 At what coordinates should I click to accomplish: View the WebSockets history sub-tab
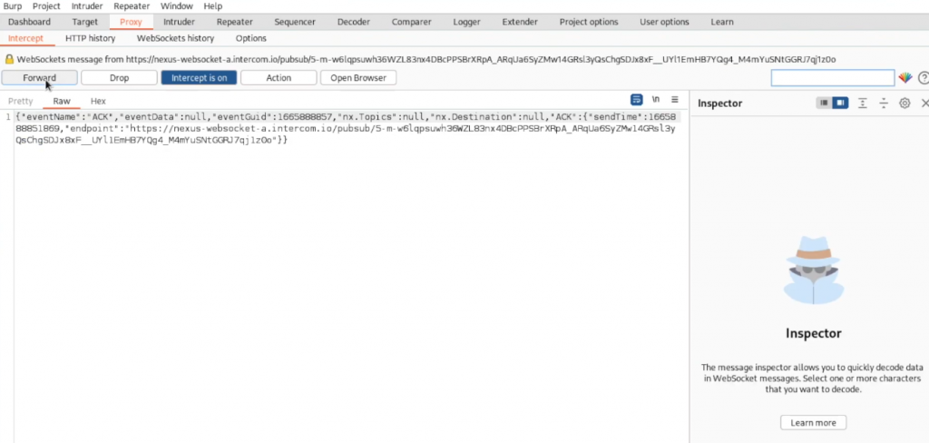pos(175,38)
